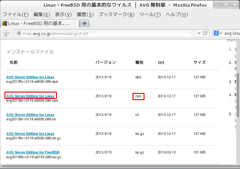Open the ツール menu
The image size is (240, 169).
tap(150, 15)
